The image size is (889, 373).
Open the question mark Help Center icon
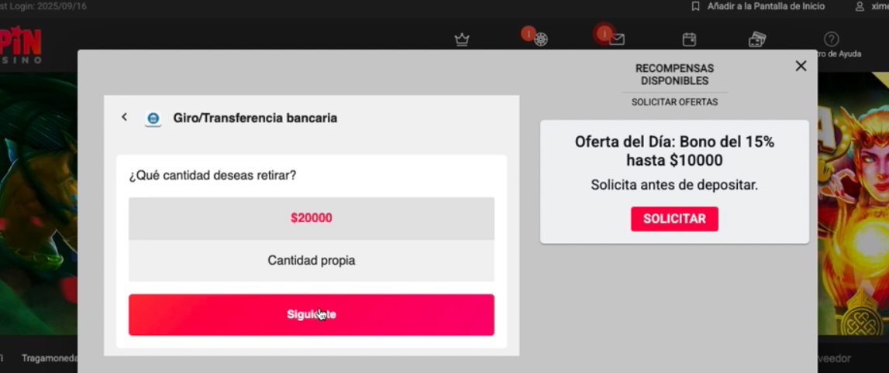point(831,39)
